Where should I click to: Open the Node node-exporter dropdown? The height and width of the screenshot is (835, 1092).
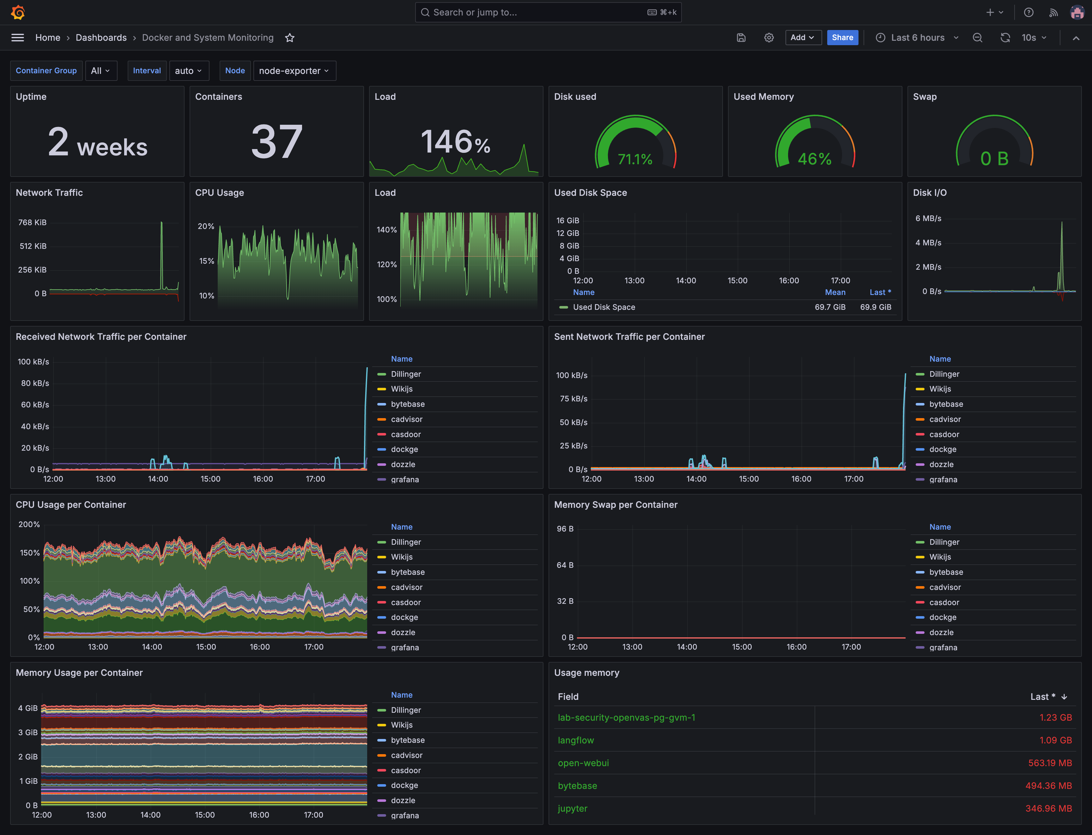(x=294, y=70)
